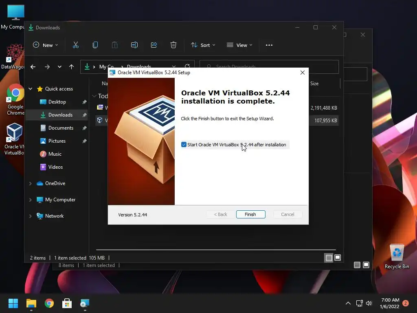The width and height of the screenshot is (417, 313).
Task: Close the VirtualBox Setup dialog
Action: tap(303, 73)
